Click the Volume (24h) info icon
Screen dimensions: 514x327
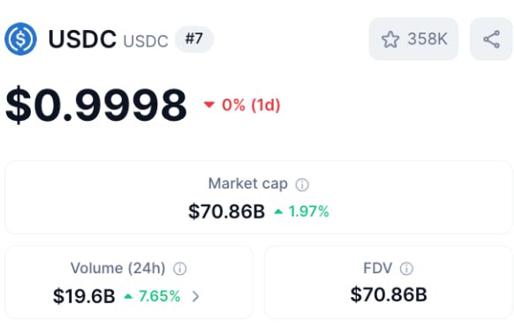[180, 269]
